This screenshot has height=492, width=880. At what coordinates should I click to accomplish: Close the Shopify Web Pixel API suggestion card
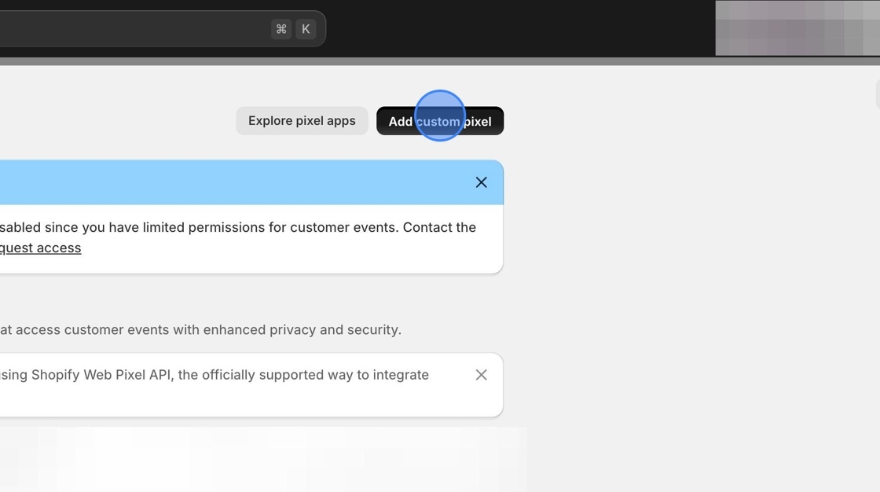pyautogui.click(x=481, y=375)
